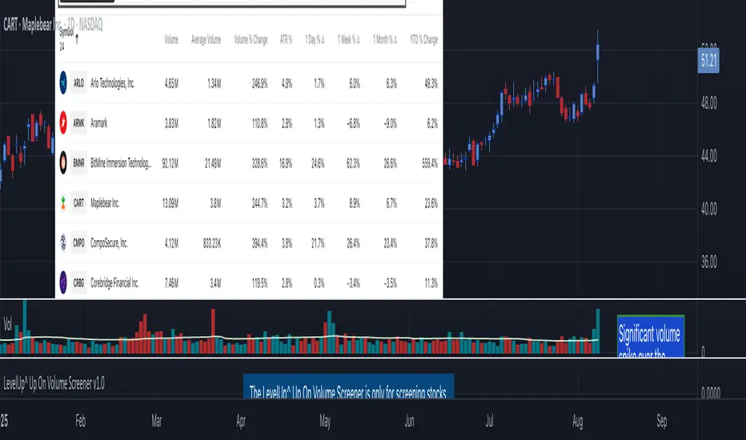Click the CompoSecure logo icon
Screen dimensions: 746x440
click(63, 242)
